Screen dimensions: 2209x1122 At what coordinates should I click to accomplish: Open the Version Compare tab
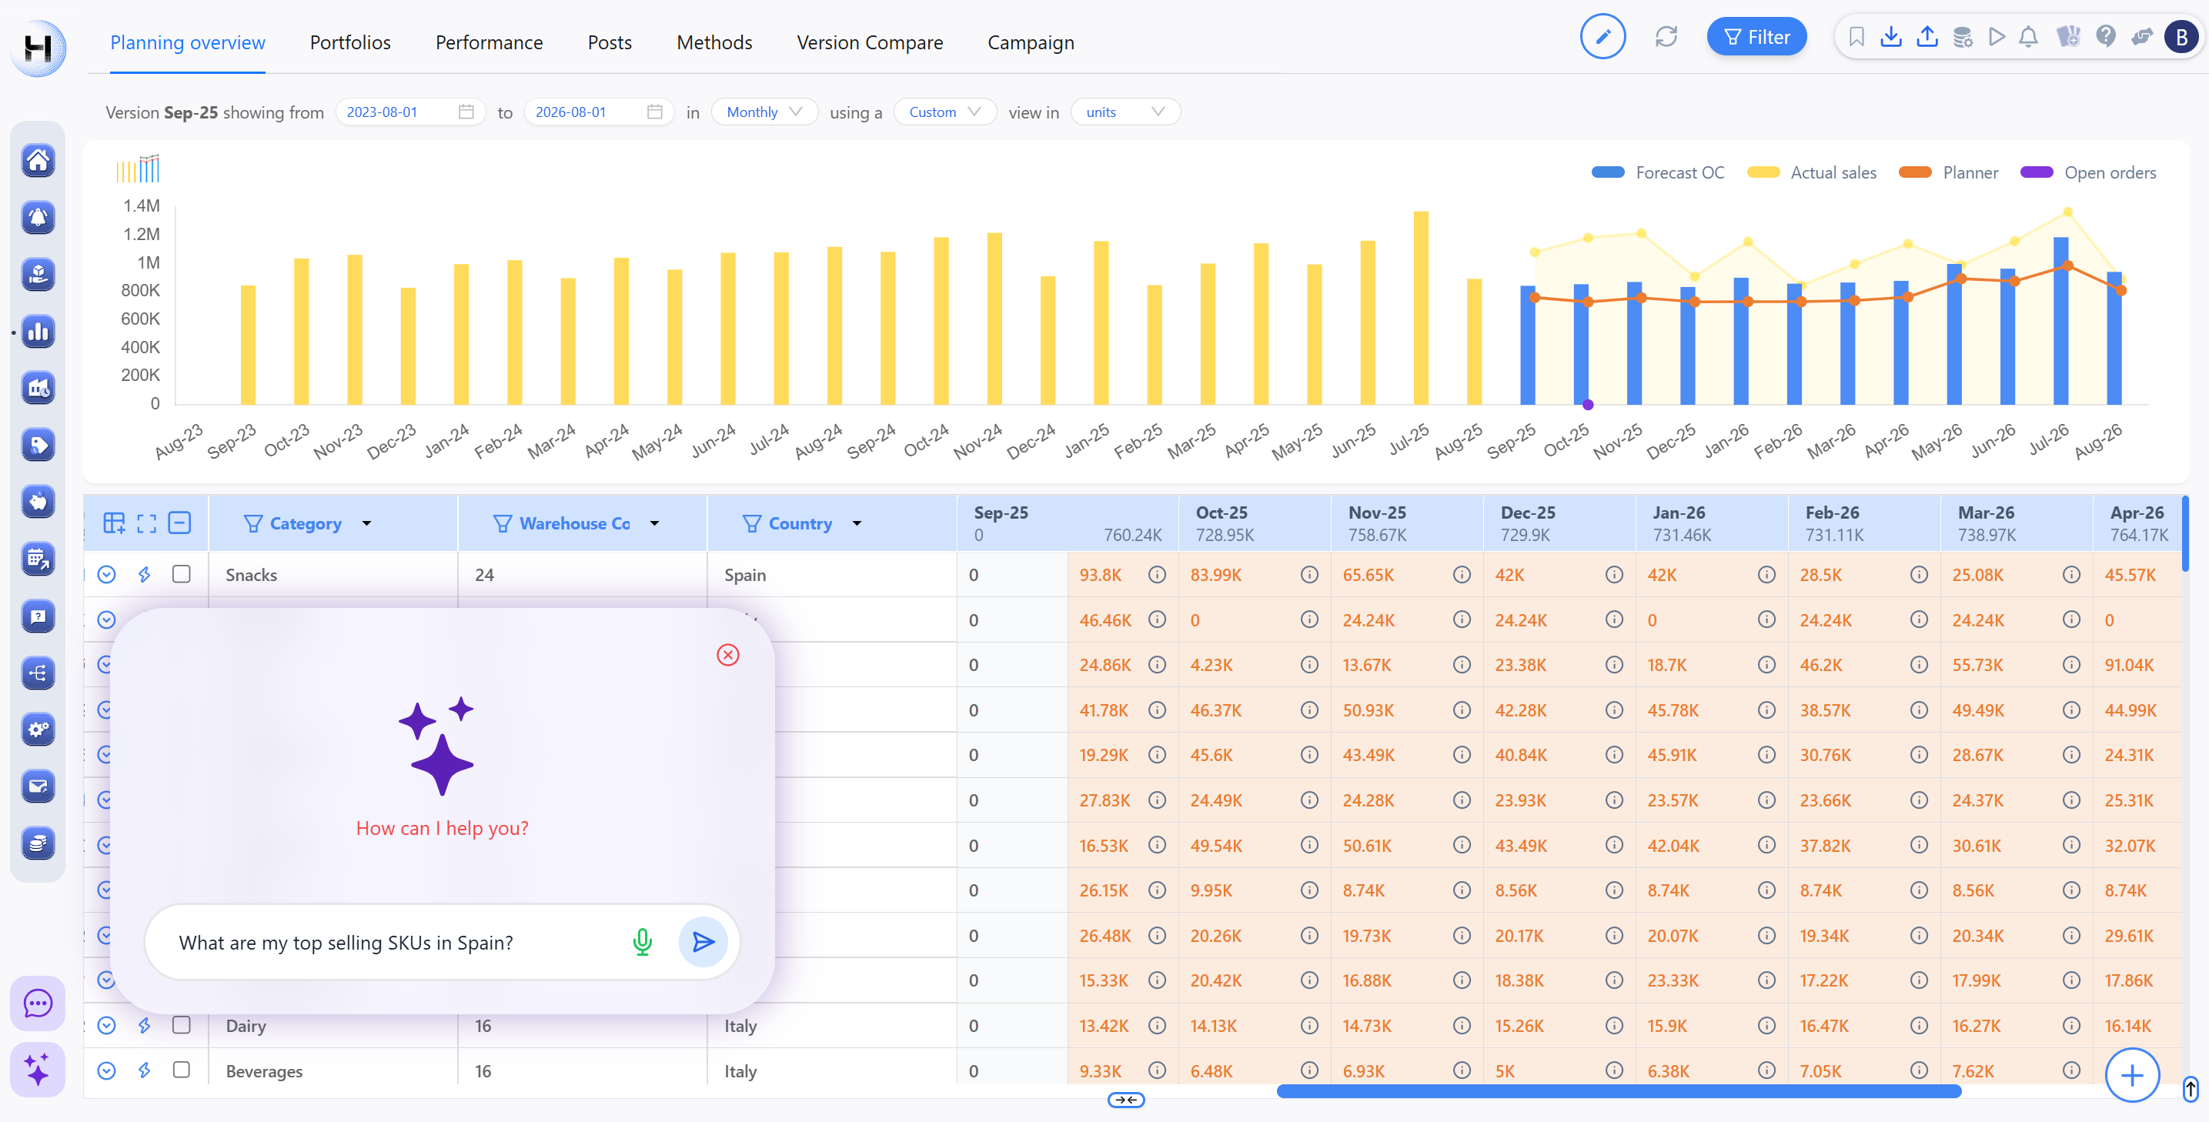click(x=870, y=42)
